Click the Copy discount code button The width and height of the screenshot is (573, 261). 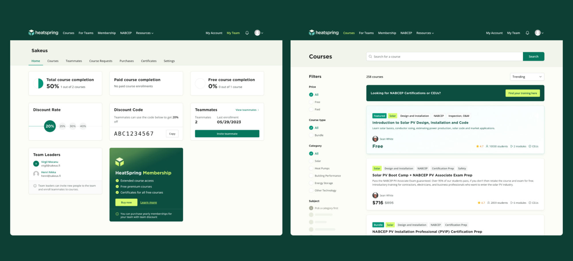tap(172, 134)
